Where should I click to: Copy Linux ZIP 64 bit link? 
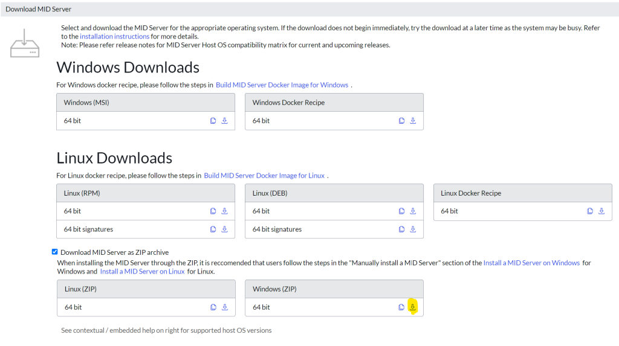pyautogui.click(x=213, y=307)
